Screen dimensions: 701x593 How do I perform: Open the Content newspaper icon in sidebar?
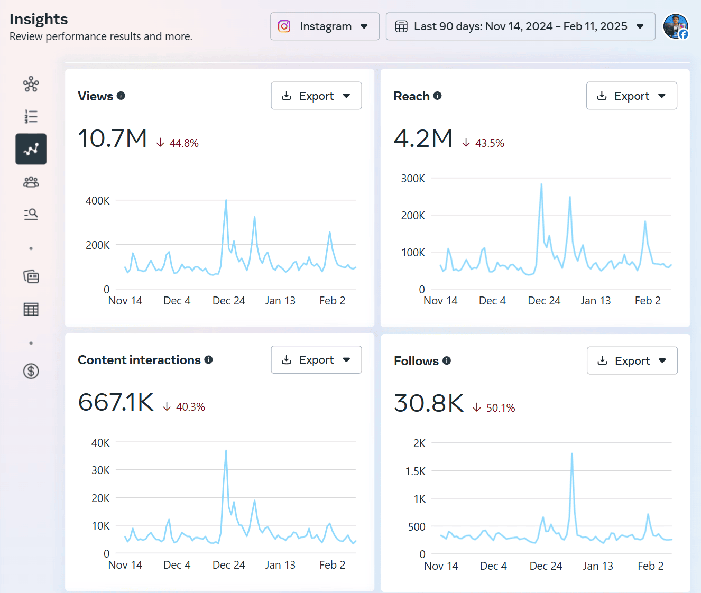(31, 276)
